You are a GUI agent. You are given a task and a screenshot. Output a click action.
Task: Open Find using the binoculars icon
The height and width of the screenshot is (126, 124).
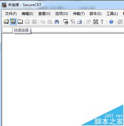[x=57, y=22]
